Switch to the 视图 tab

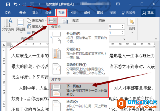(113, 13)
